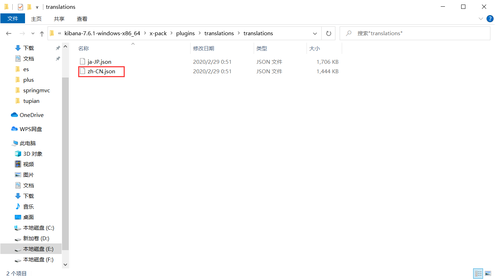The height and width of the screenshot is (279, 495).
Task: Open 图片 folder under 此电脑
Action: (29, 175)
